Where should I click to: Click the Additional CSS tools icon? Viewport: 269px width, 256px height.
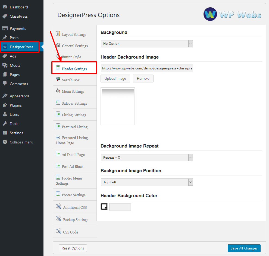pyautogui.click(x=59, y=206)
